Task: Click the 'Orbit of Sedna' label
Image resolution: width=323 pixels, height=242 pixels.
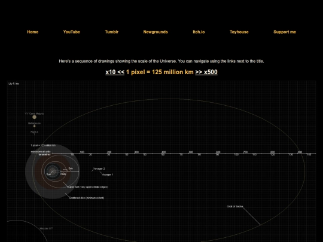Action: (x=235, y=206)
